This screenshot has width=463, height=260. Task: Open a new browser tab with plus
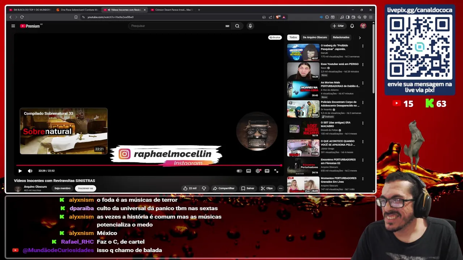click(x=199, y=10)
